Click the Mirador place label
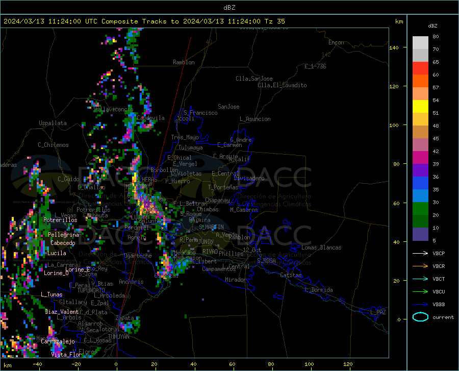This screenshot has height=371, width=459. (x=236, y=280)
